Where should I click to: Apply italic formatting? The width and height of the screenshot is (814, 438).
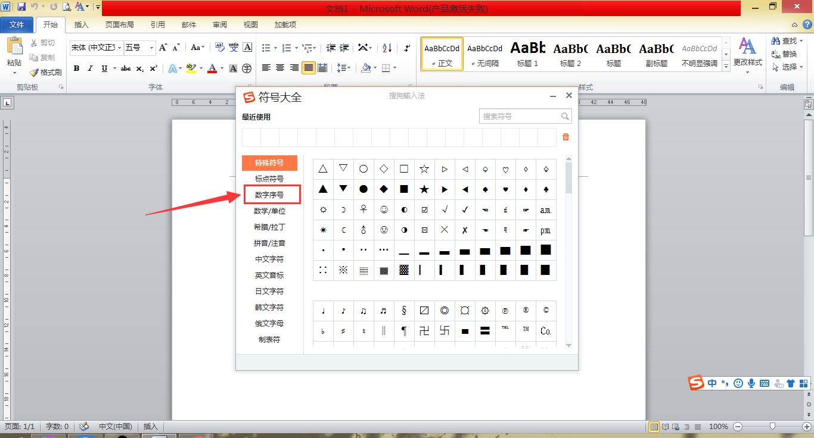tap(90, 68)
